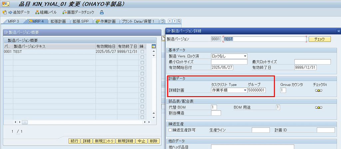Open the MRP 3 tab

tap(14, 21)
